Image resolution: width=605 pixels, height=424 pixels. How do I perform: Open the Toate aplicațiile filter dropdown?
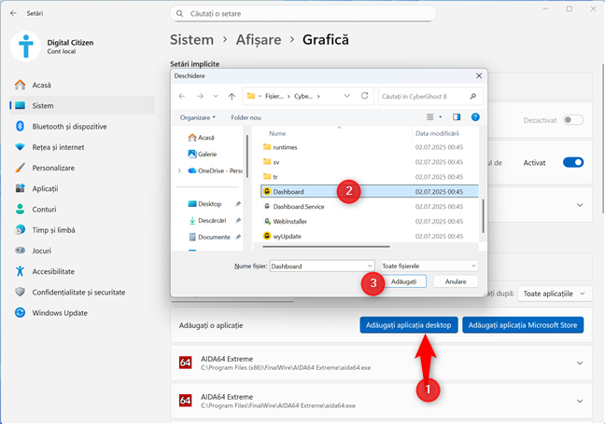[555, 294]
